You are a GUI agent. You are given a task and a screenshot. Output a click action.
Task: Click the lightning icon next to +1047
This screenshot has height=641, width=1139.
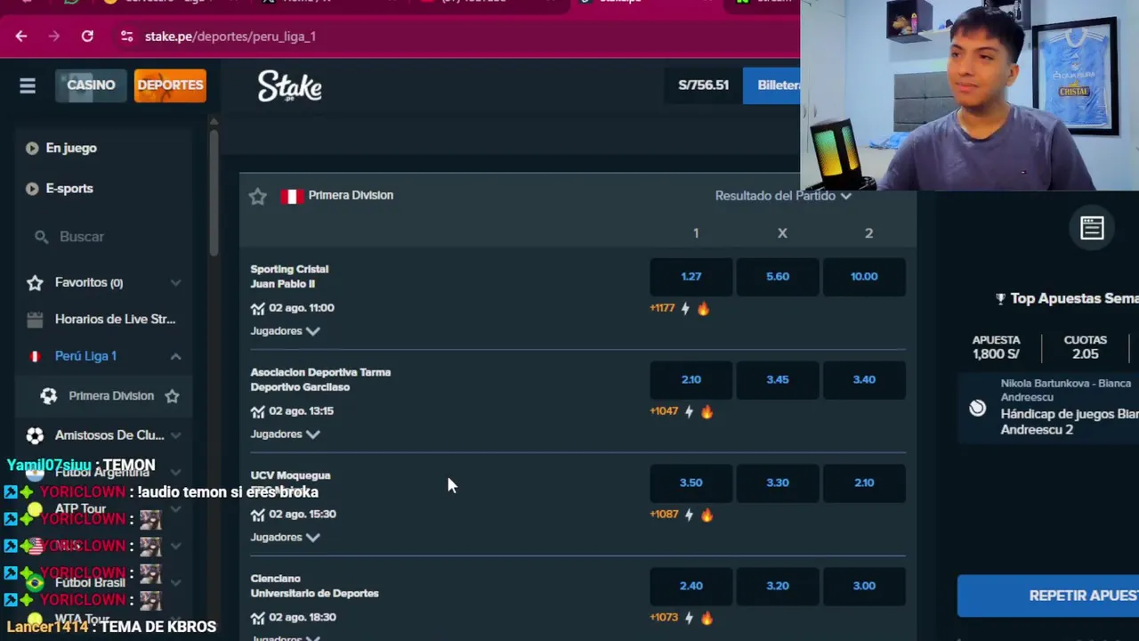click(x=689, y=412)
